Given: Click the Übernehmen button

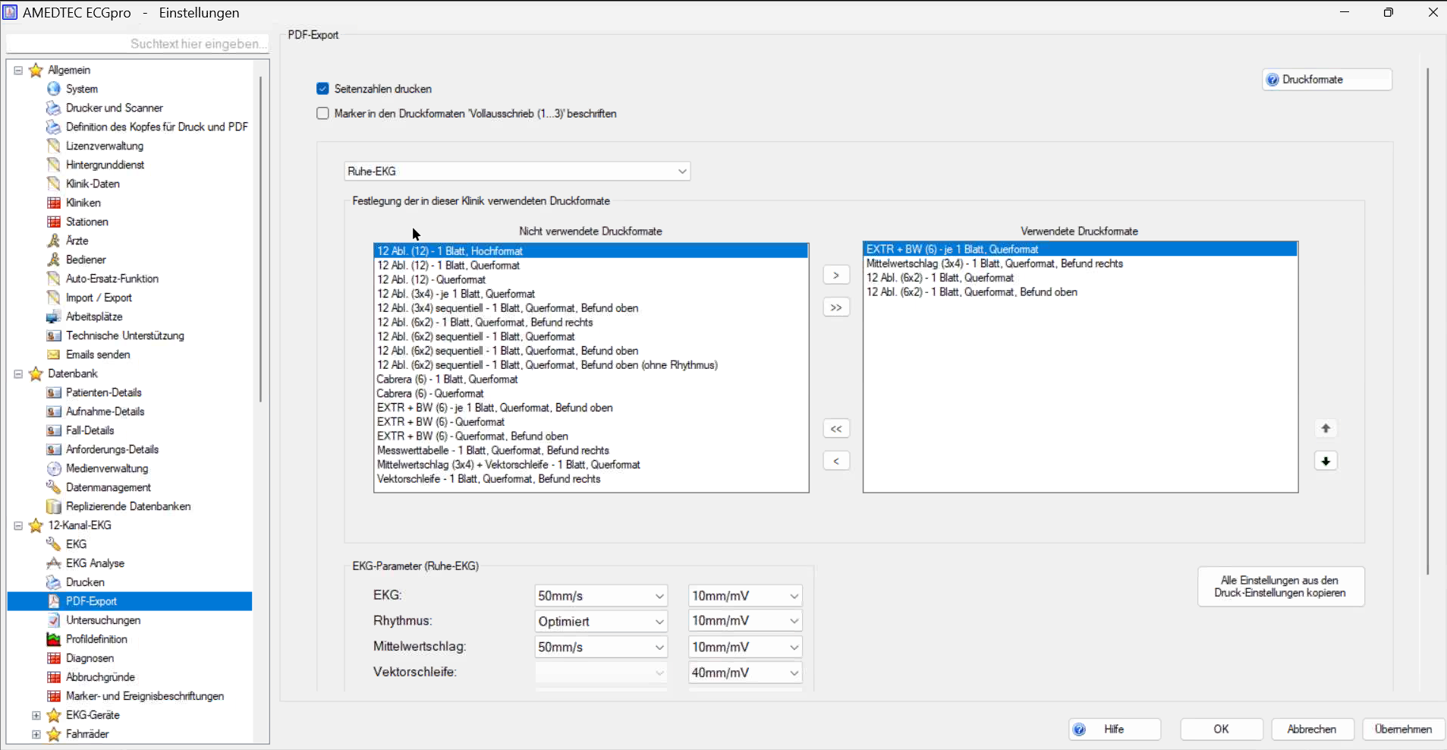Looking at the screenshot, I should (1402, 729).
